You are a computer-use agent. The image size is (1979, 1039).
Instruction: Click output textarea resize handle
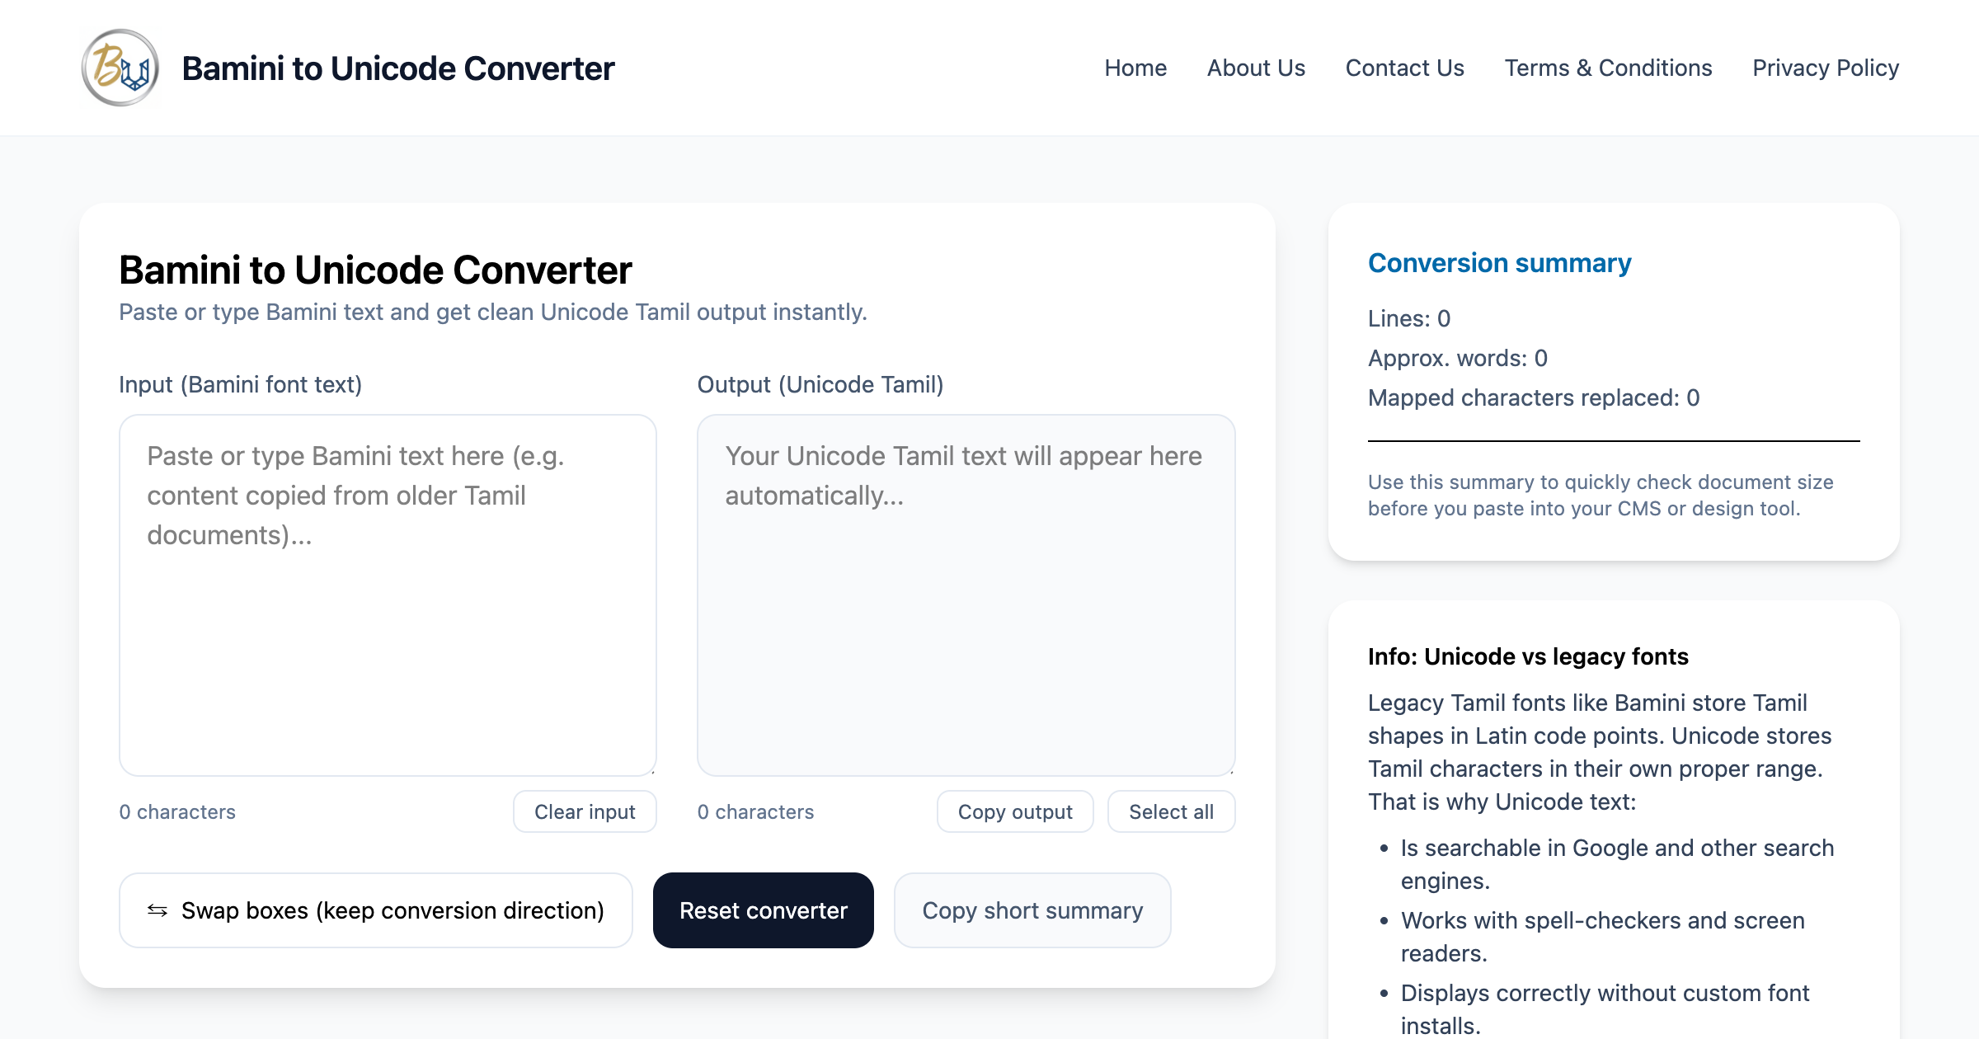pyautogui.click(x=1230, y=771)
